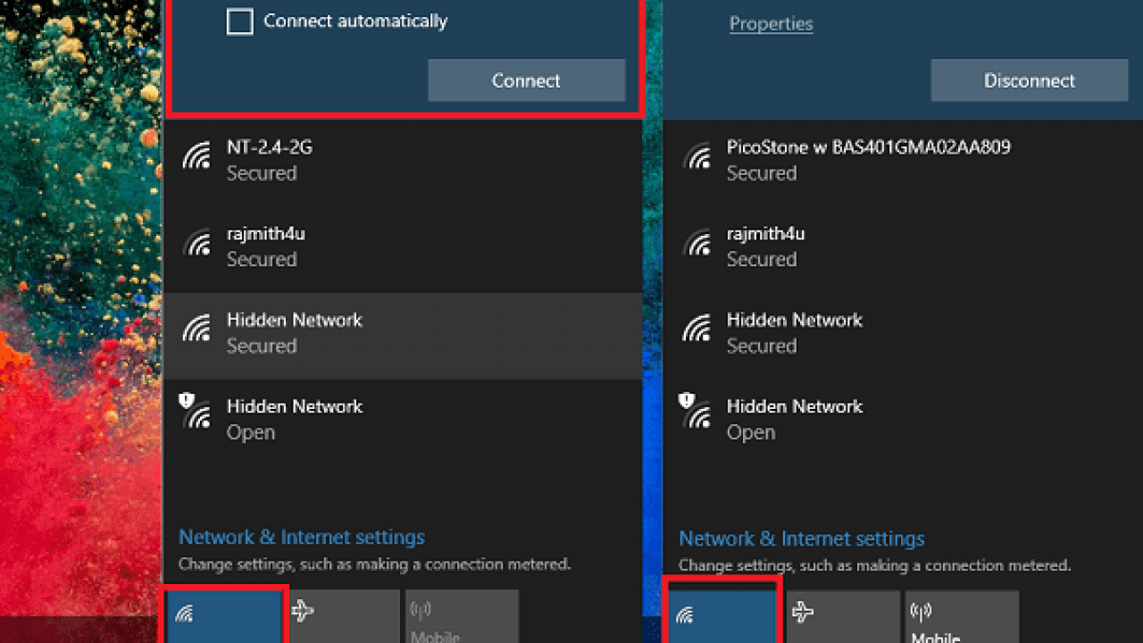
Task: Check the Connect automatically checkbox
Action: point(239,21)
